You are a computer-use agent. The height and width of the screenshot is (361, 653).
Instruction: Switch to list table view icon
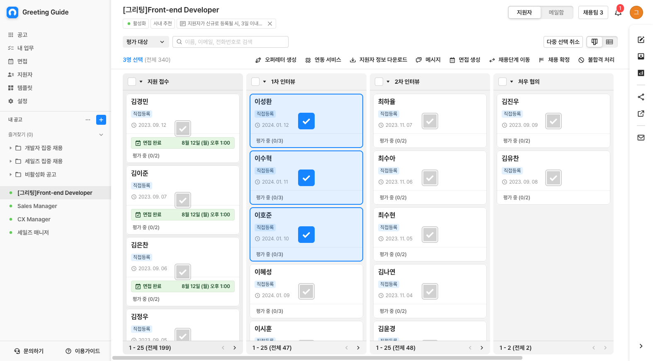point(609,42)
